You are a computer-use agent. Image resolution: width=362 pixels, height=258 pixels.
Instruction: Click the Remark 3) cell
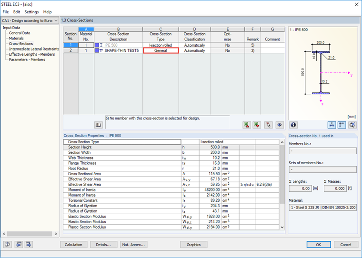pyautogui.click(x=252, y=50)
